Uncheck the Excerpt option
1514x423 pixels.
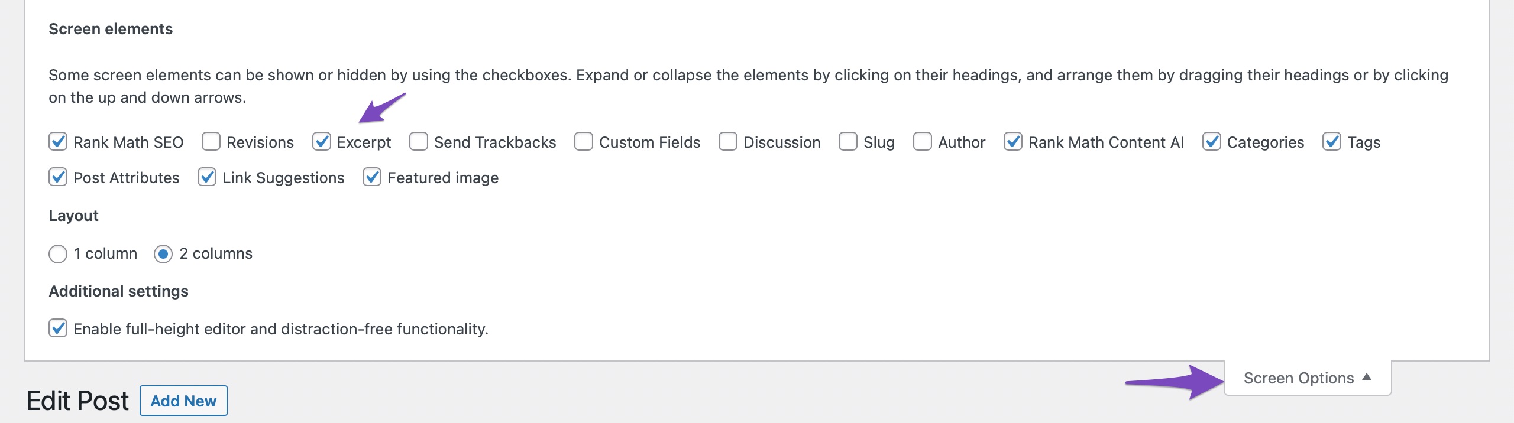click(322, 142)
